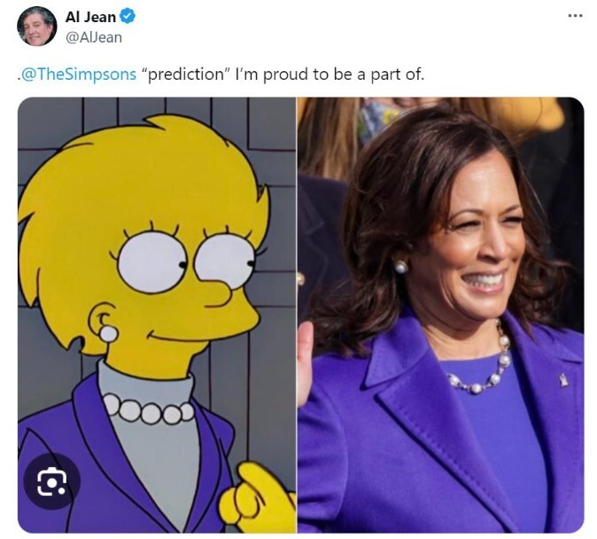Click the Al Jean display name
Viewport: 597px width, 539px height.
click(x=90, y=17)
